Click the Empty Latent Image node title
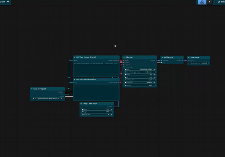The image size is (225, 157). click(90, 104)
